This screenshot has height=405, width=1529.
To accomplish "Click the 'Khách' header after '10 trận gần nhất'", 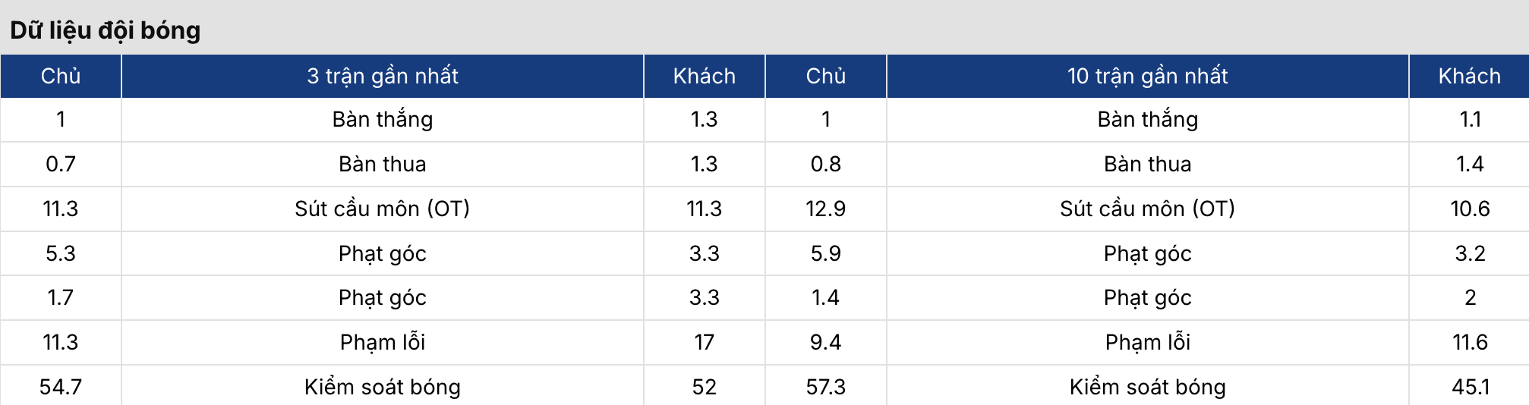I will pos(1469,76).
